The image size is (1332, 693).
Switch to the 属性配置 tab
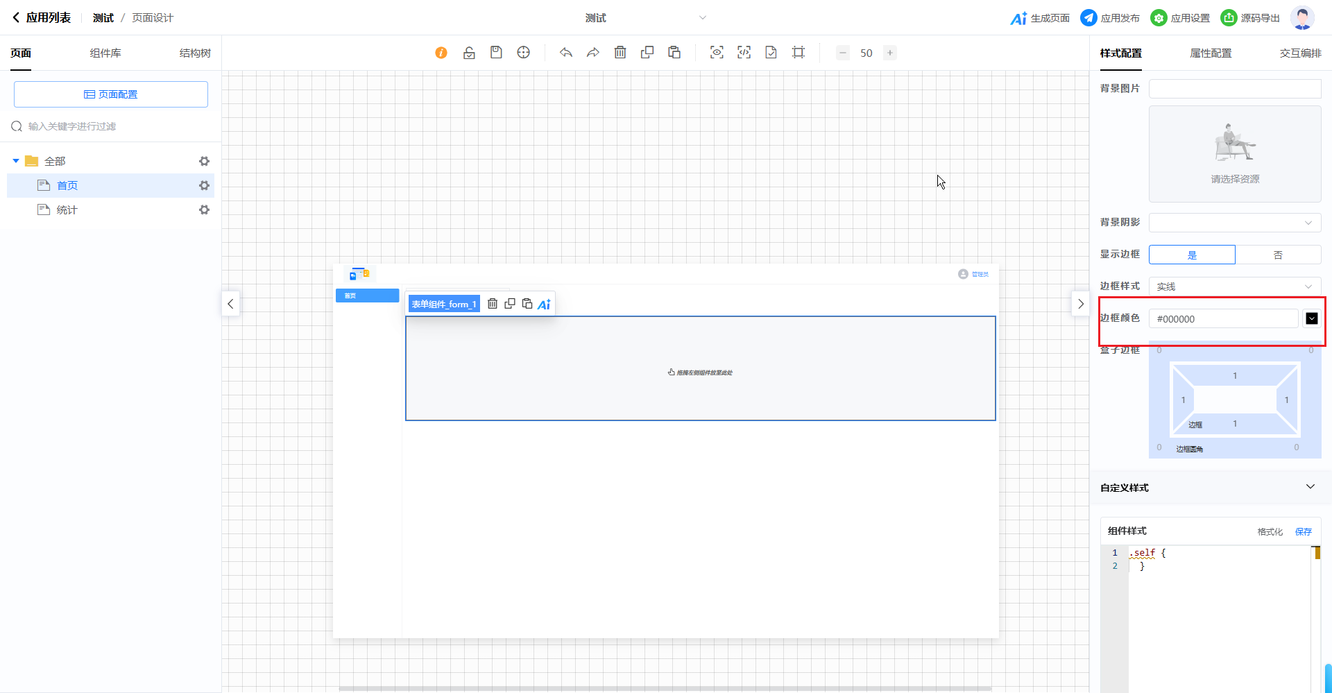pos(1211,53)
